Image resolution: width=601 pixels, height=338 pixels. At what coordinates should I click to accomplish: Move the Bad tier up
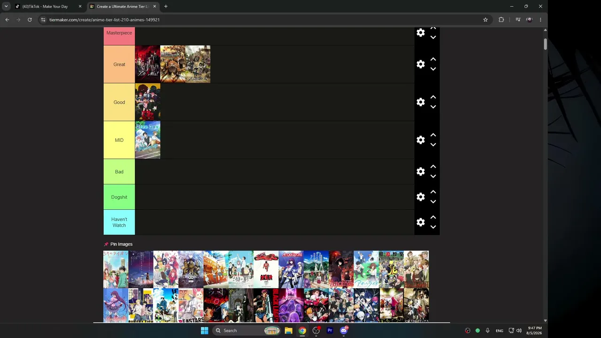pos(433,167)
